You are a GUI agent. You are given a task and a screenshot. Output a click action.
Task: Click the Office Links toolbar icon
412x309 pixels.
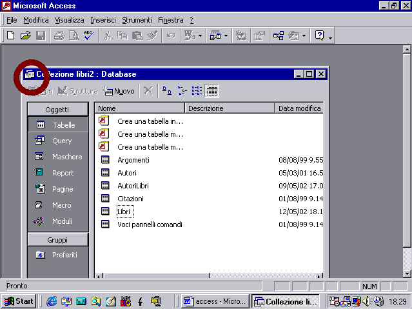coord(190,35)
